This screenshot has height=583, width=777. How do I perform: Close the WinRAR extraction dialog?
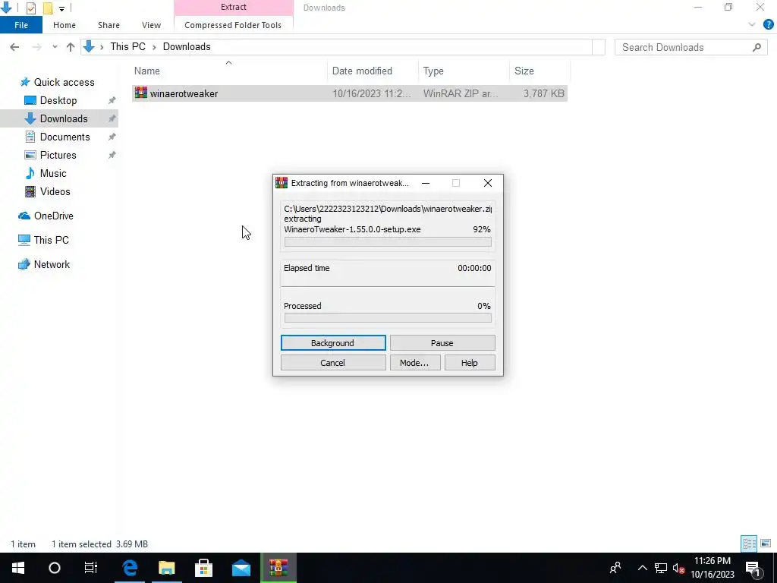[488, 183]
